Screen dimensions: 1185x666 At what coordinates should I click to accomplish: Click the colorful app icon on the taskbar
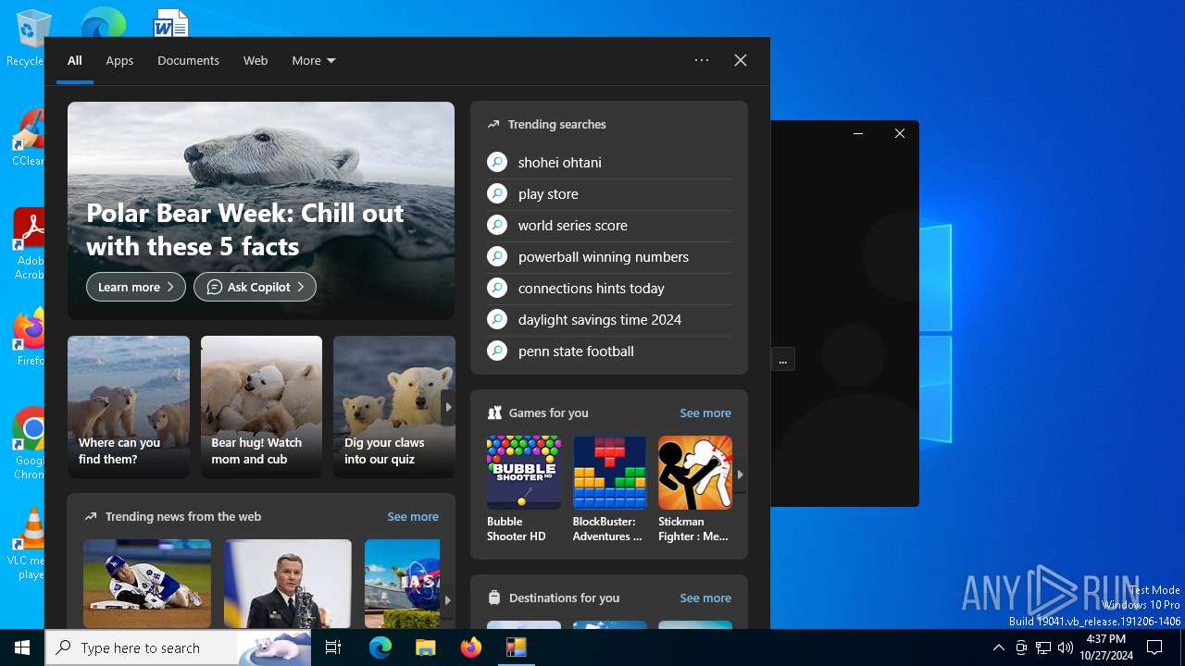click(x=517, y=647)
